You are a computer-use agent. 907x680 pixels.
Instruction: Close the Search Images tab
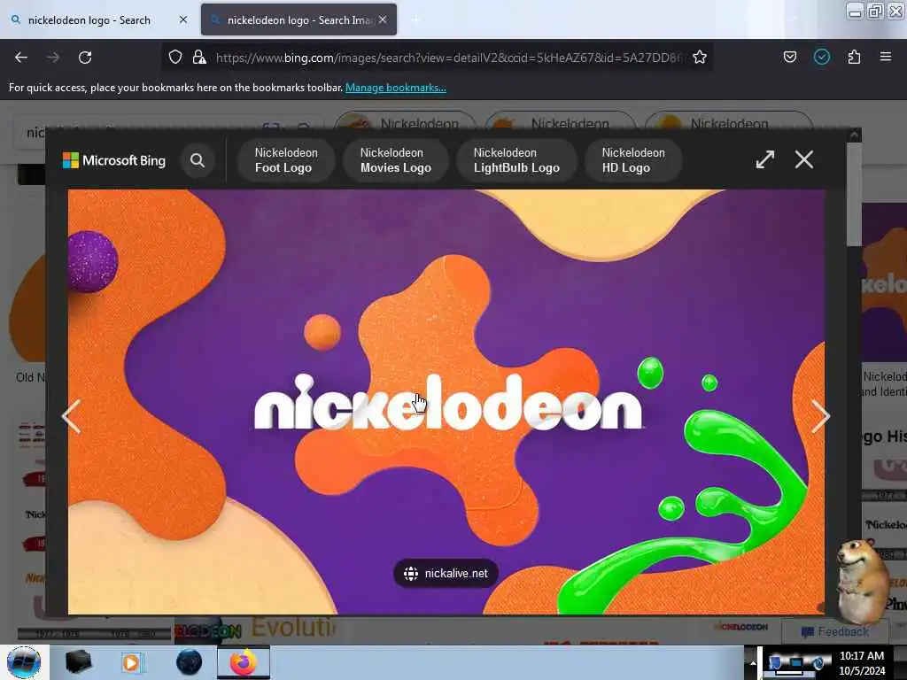pos(383,19)
